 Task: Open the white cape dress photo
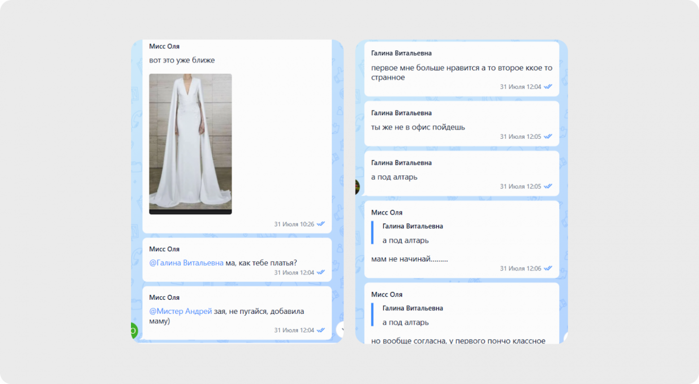pyautogui.click(x=190, y=144)
